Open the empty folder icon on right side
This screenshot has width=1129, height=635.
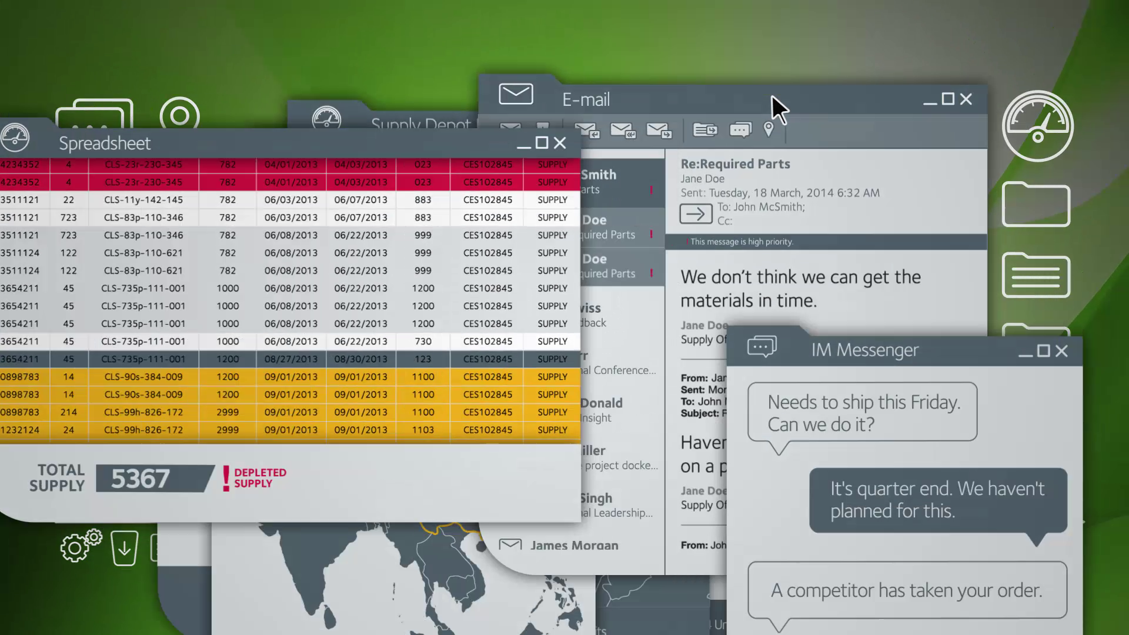click(x=1036, y=204)
